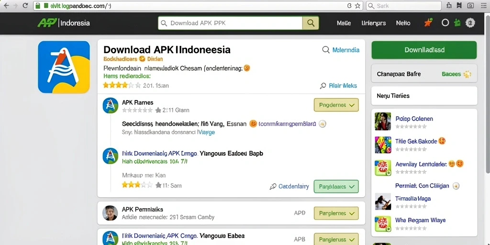This screenshot has height=245, width=490.
Task: Click the browser toolbar home icon
Action: pyautogui.click(x=449, y=6)
